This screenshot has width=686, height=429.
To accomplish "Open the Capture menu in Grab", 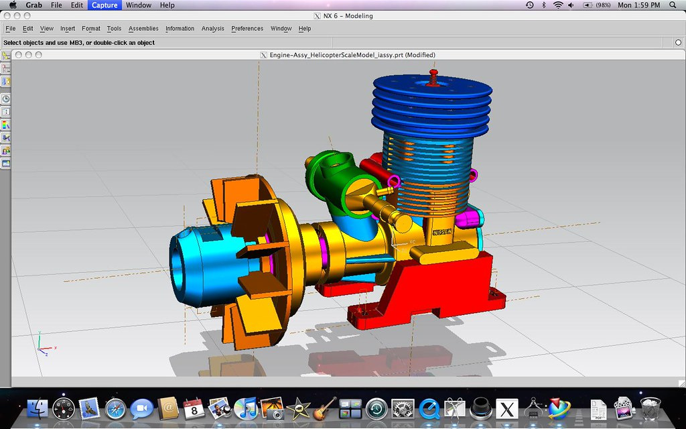I will click(105, 5).
